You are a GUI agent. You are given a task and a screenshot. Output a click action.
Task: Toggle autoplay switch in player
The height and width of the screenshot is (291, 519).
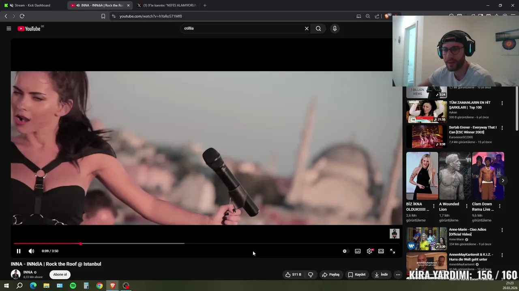coord(345,251)
